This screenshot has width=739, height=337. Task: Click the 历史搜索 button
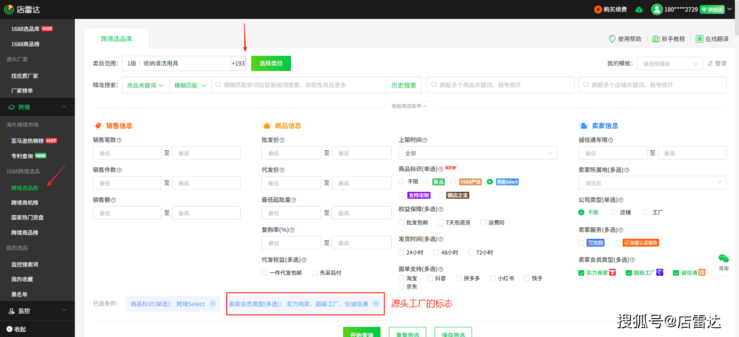(404, 85)
